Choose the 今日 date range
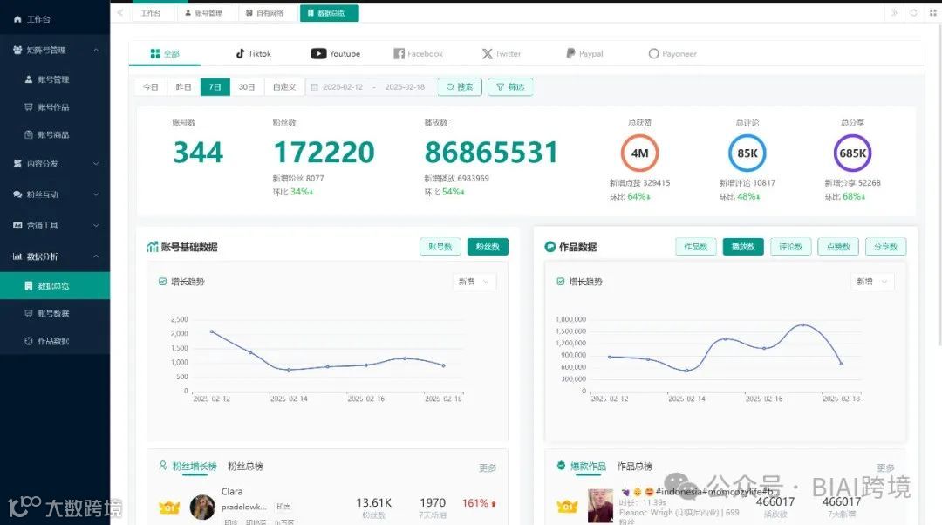This screenshot has width=942, height=525. point(151,87)
